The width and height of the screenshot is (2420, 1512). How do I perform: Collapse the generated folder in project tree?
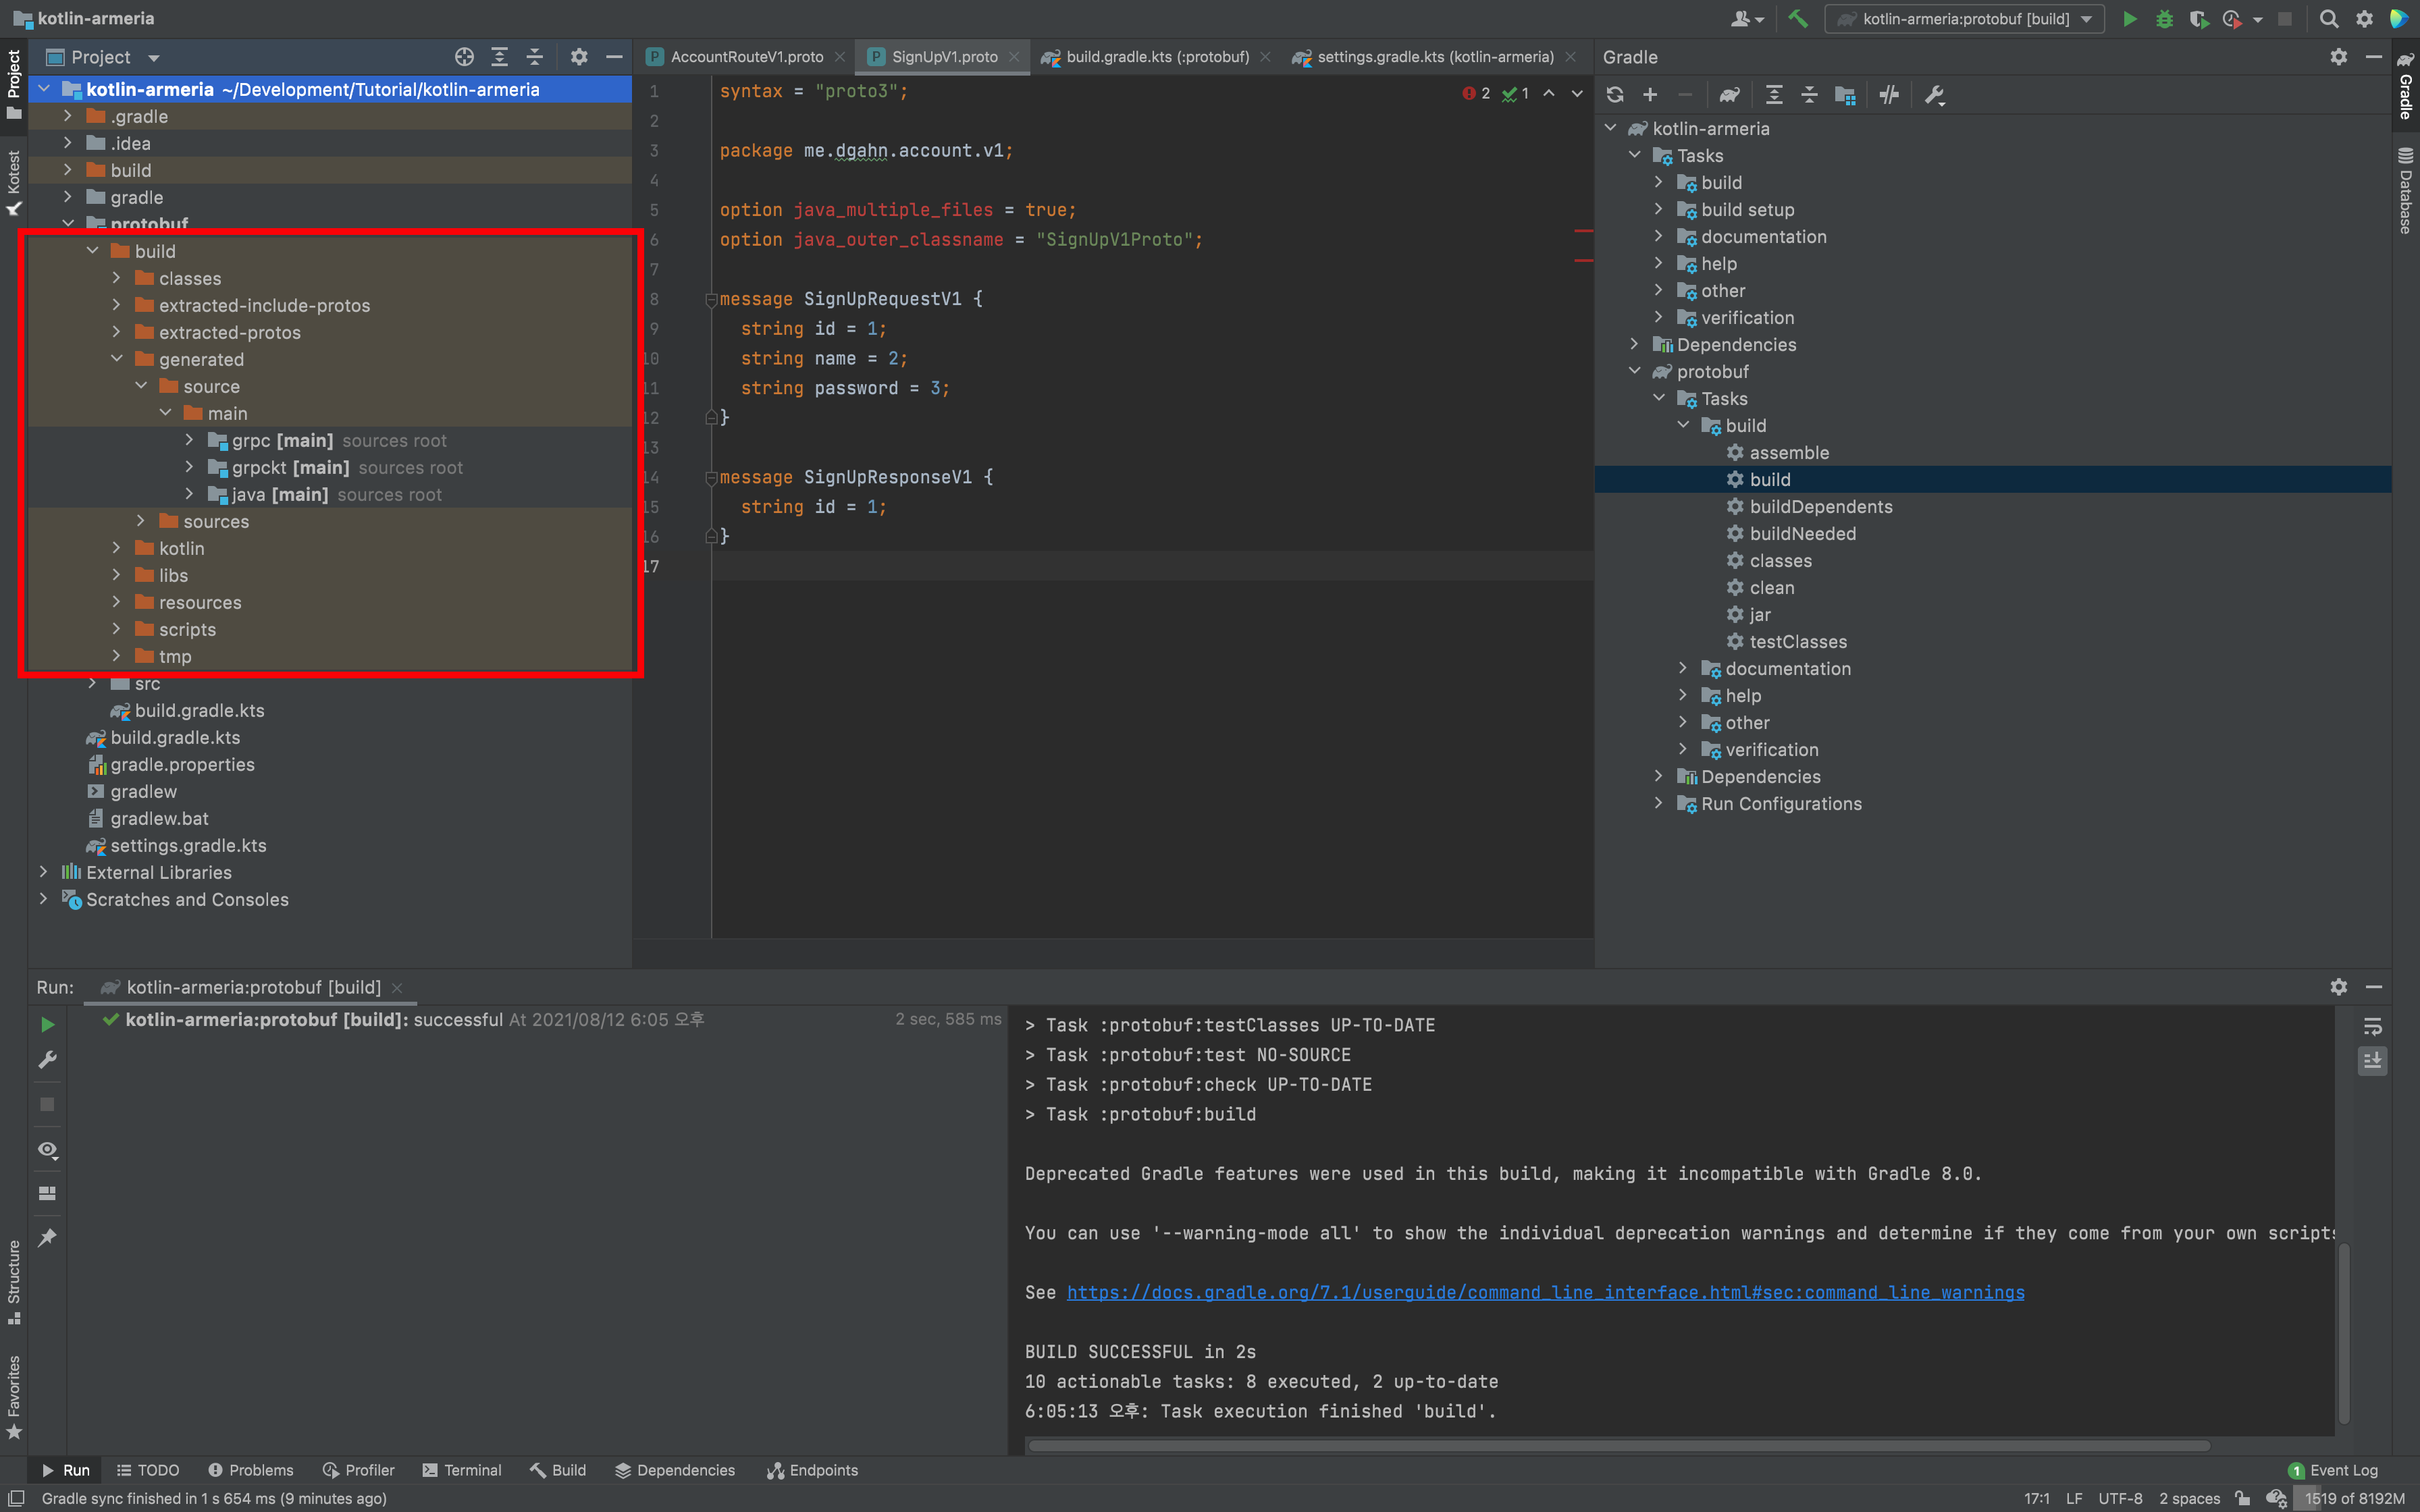(x=117, y=359)
